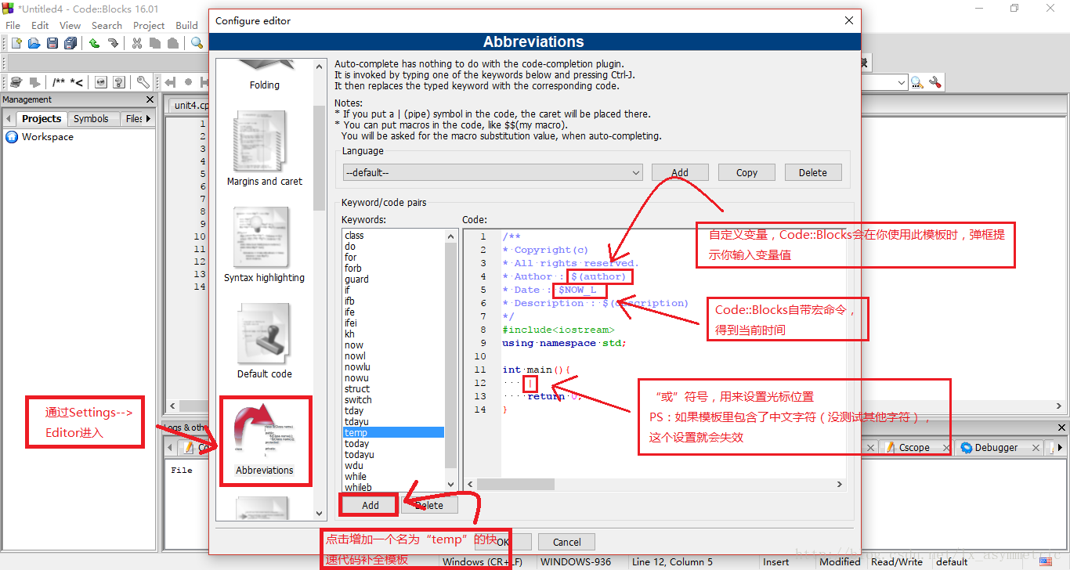Image resolution: width=1070 pixels, height=570 pixels.
Task: Click the language Delete button
Action: 812,172
